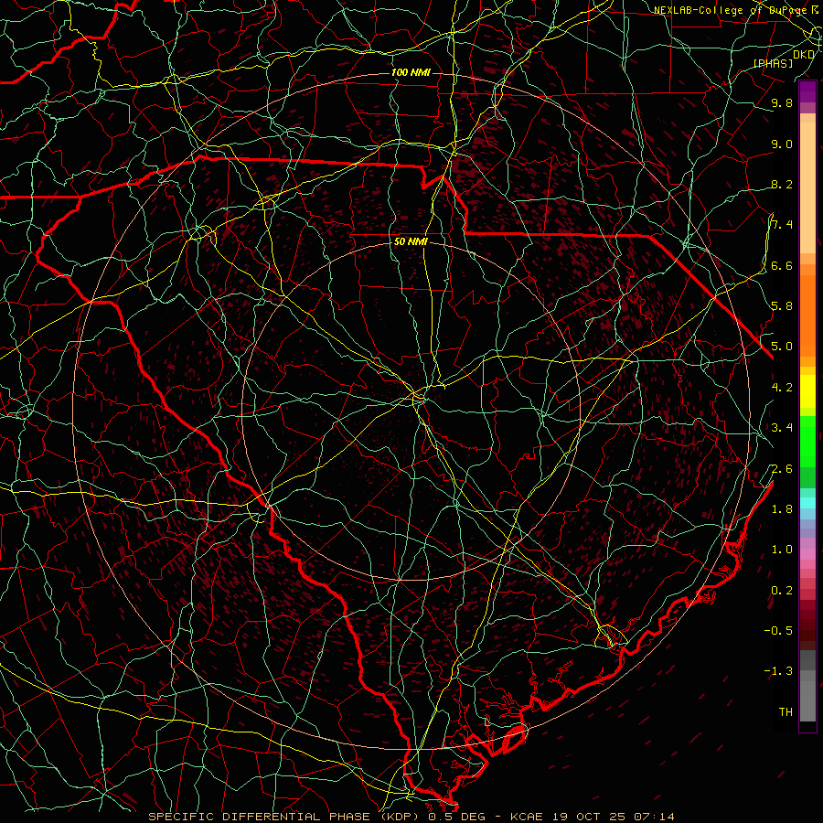This screenshot has width=823, height=823.
Task: Click the 6.6 legend value
Action: point(782,265)
